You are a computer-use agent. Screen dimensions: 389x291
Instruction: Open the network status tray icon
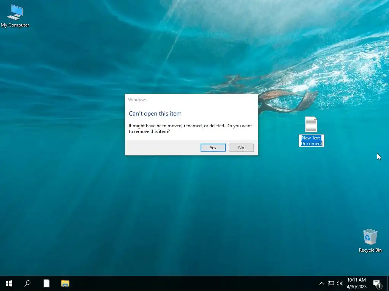tap(331, 283)
